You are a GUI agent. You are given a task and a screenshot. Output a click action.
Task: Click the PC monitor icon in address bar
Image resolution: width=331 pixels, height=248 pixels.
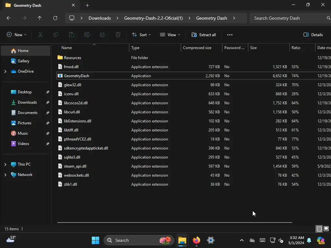tap(72, 18)
